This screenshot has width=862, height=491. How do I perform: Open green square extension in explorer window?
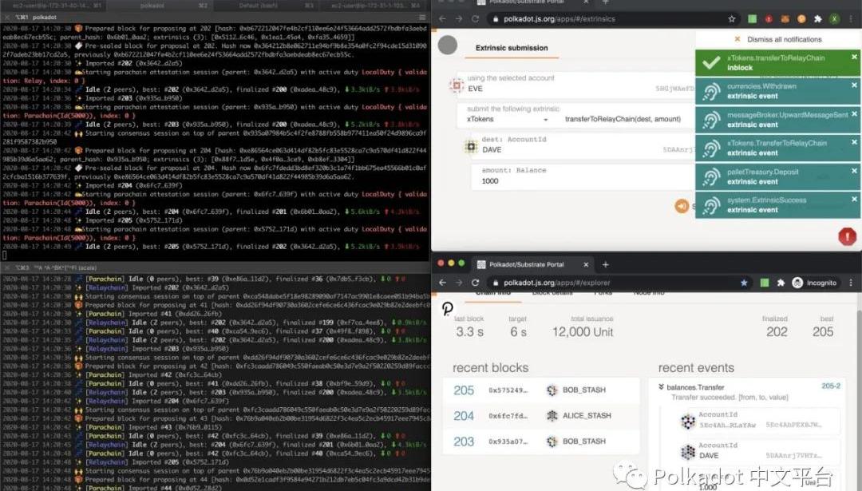pos(764,283)
